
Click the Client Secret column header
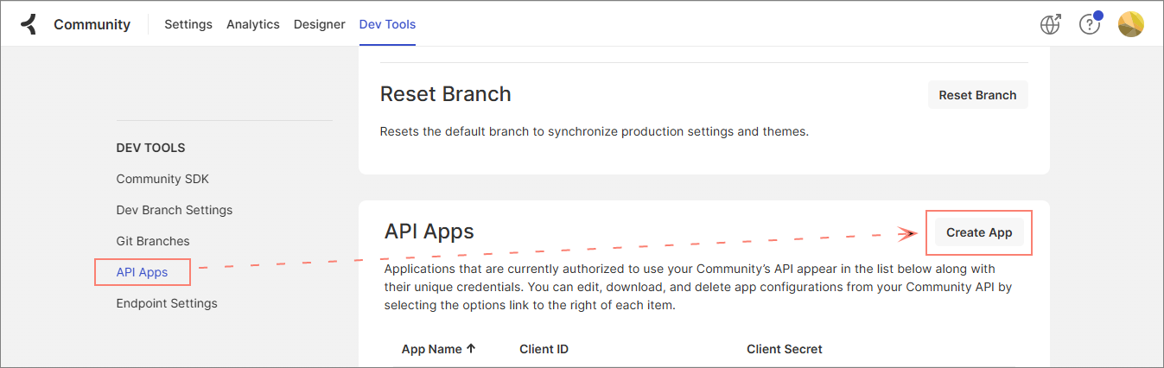point(784,349)
